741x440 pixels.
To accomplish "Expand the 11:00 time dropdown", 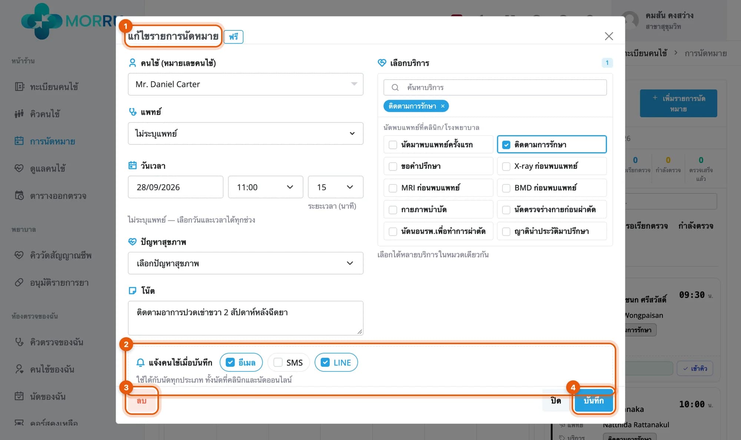I will (x=265, y=187).
